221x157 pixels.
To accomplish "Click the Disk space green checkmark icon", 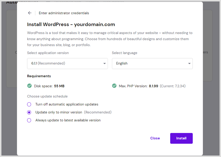I will (30, 86).
